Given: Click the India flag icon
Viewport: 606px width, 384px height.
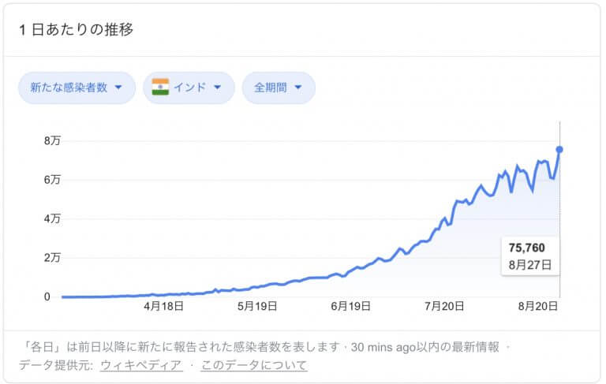Looking at the screenshot, I should pos(161,88).
